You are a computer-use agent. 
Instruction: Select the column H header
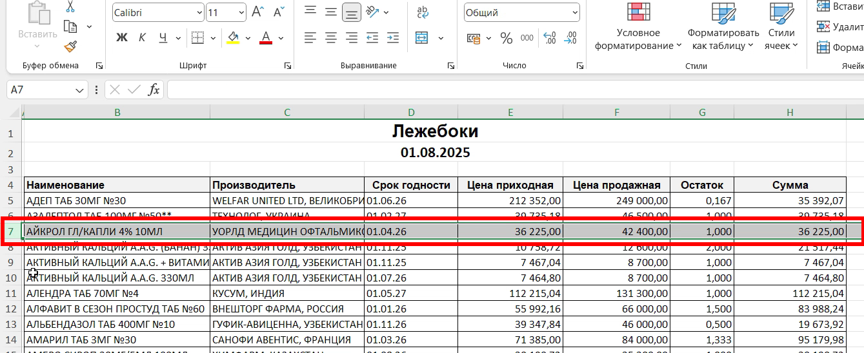pos(790,112)
